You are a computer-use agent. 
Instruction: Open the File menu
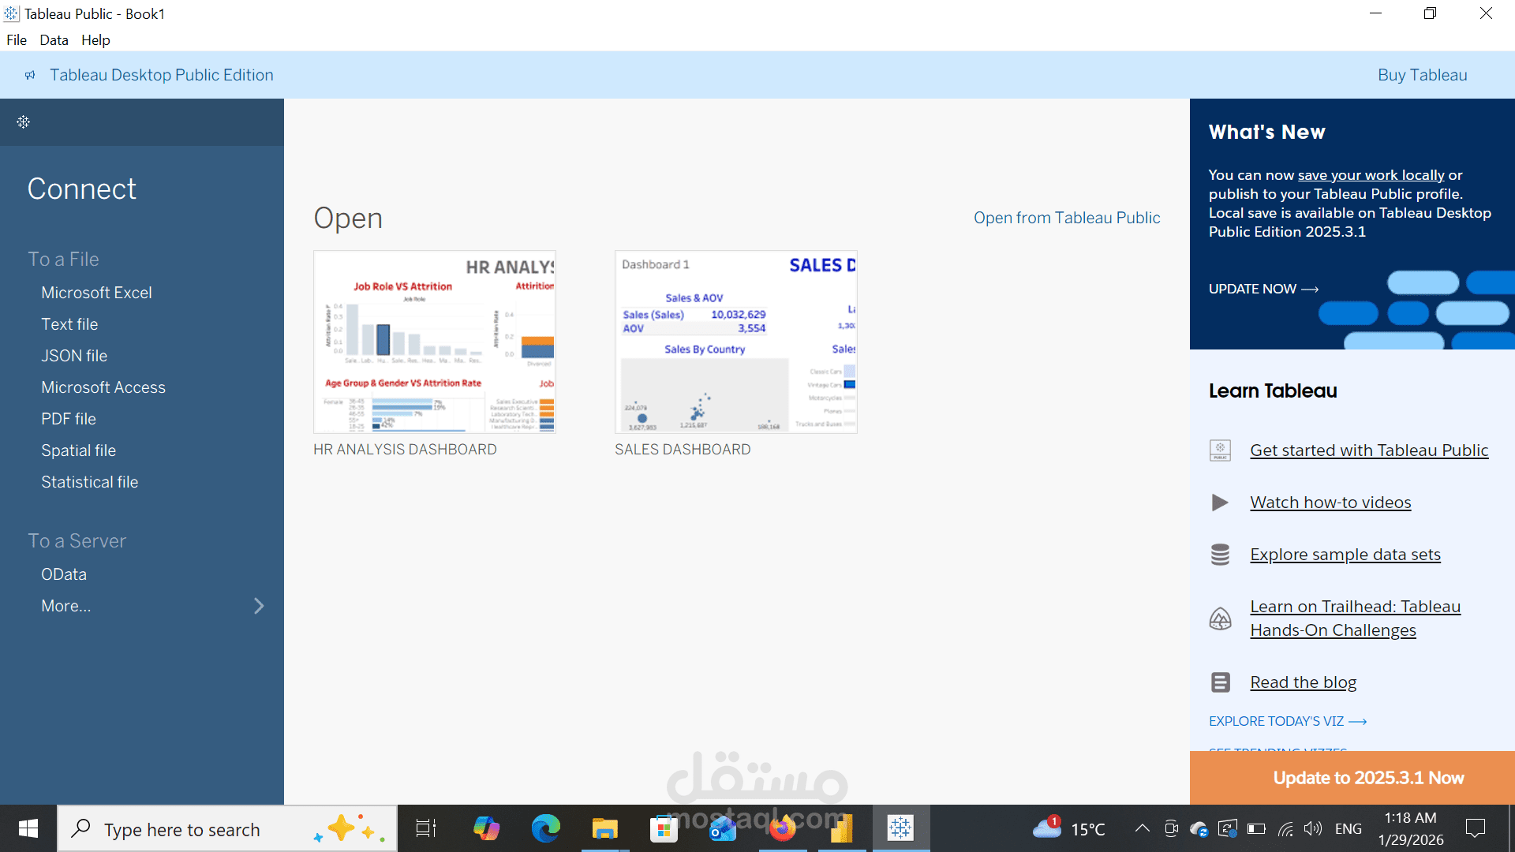(x=16, y=39)
